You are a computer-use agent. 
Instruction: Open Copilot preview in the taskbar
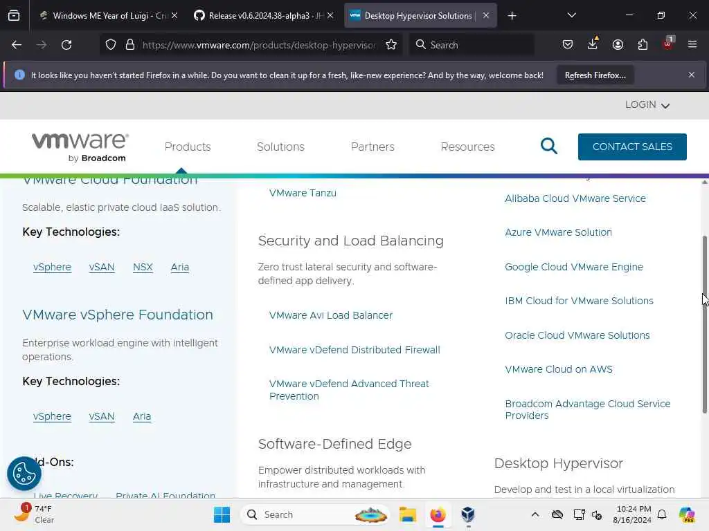pos(687,514)
